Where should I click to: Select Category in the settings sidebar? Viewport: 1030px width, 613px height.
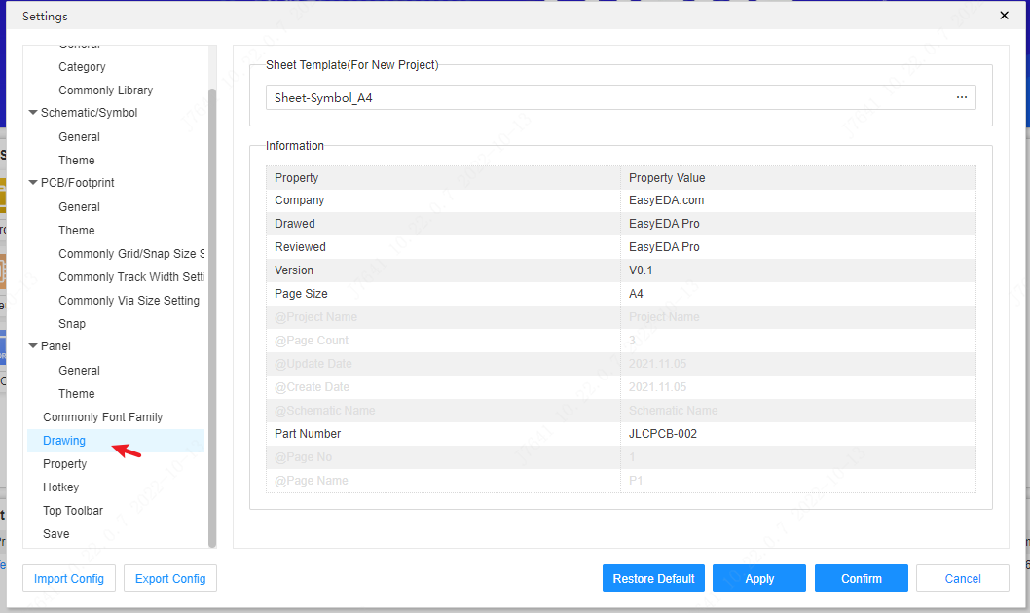[82, 66]
